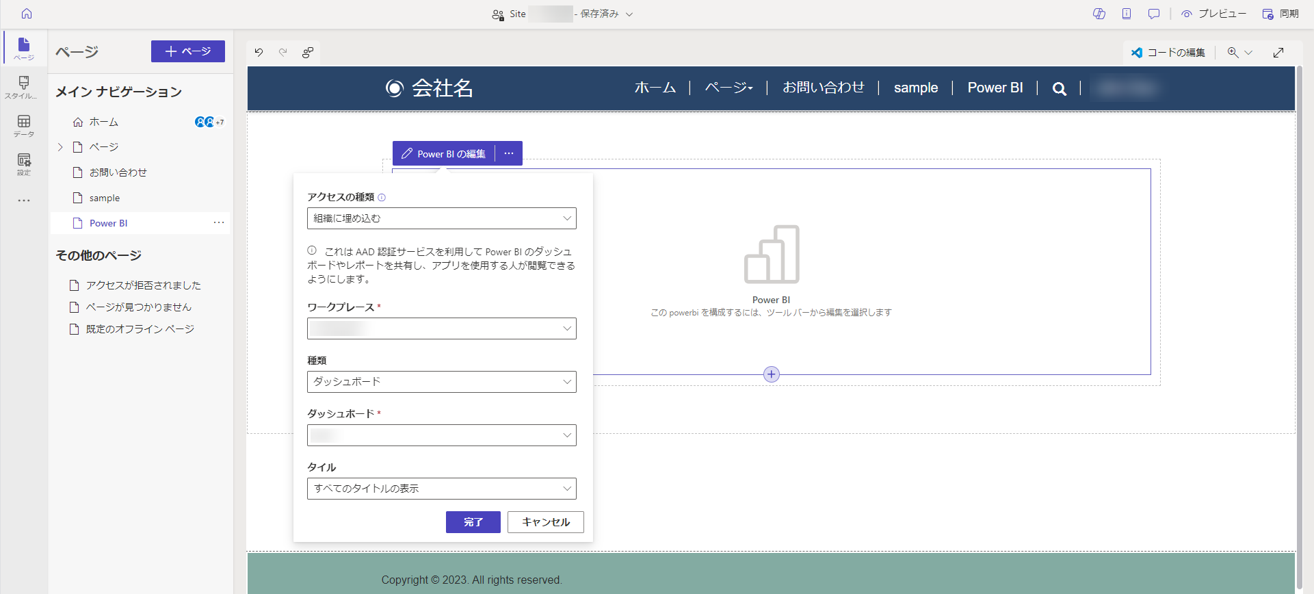This screenshot has width=1314, height=594.
Task: Open site name saved-status dropdown chevron
Action: coord(629,14)
